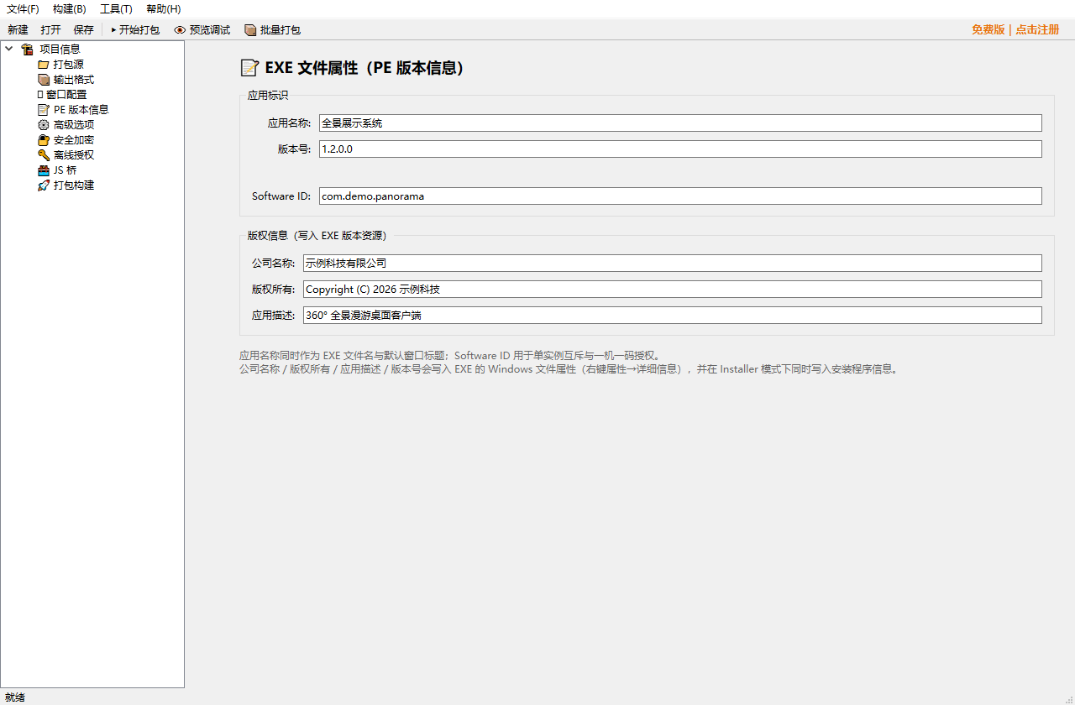Click the 应用描述 input field
The image size is (1075, 705).
(x=673, y=315)
